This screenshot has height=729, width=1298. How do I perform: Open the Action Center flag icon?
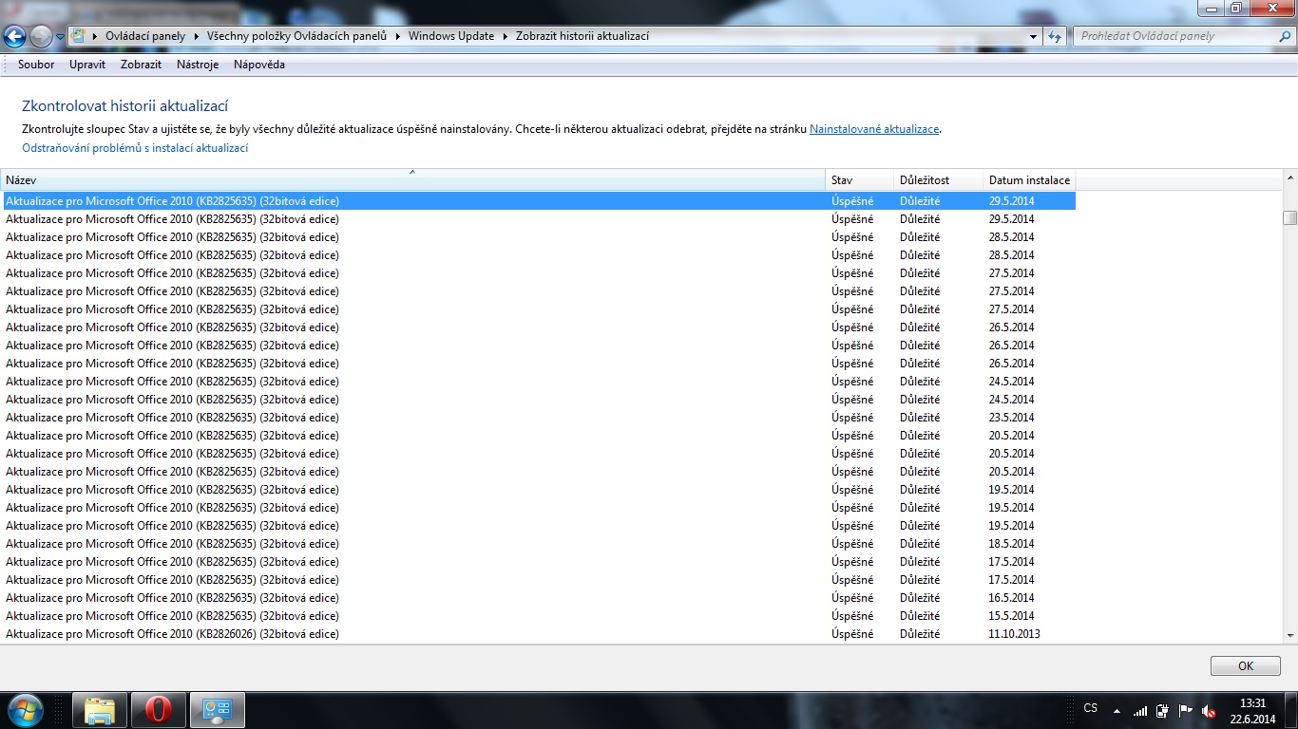1186,710
